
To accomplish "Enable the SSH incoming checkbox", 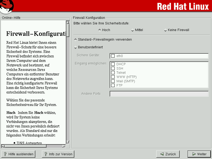I will (113, 68).
